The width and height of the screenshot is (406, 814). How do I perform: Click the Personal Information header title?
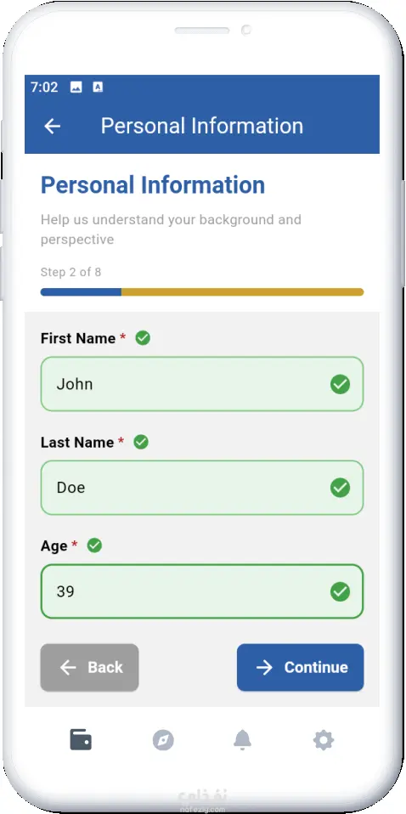click(202, 126)
